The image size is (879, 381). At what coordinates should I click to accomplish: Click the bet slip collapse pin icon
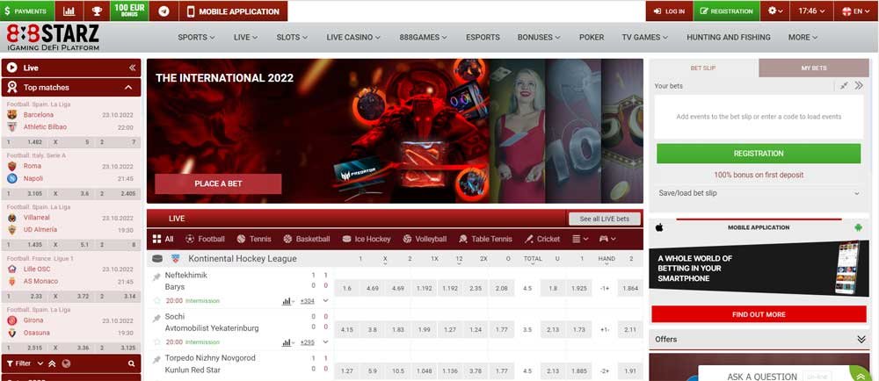pos(844,86)
